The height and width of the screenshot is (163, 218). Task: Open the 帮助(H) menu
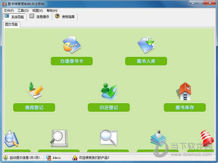click(52, 11)
